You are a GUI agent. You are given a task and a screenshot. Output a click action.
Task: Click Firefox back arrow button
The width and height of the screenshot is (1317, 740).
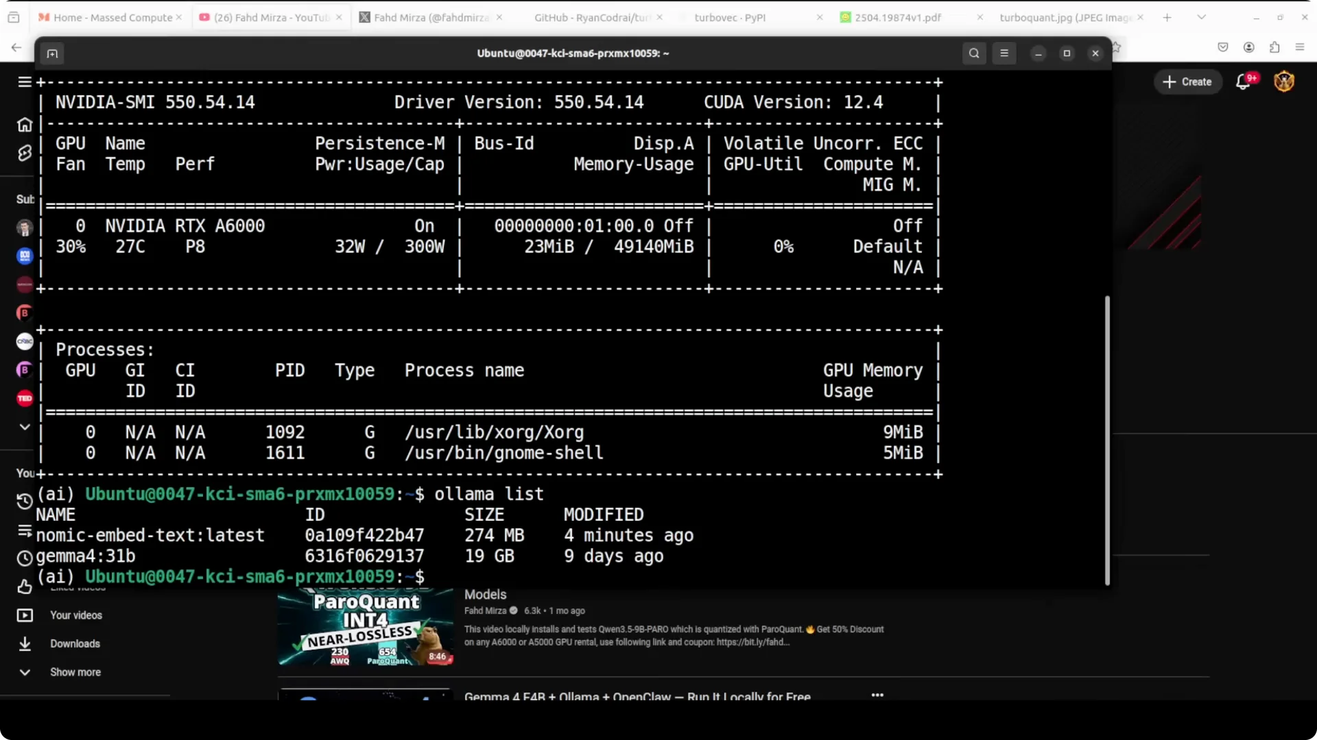pyautogui.click(x=16, y=47)
